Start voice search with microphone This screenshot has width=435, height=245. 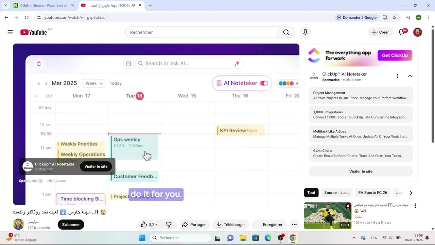point(305,32)
